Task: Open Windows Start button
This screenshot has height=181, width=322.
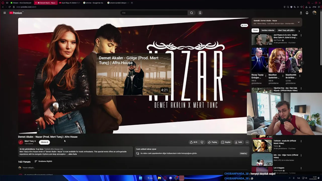Action: tap(140, 178)
